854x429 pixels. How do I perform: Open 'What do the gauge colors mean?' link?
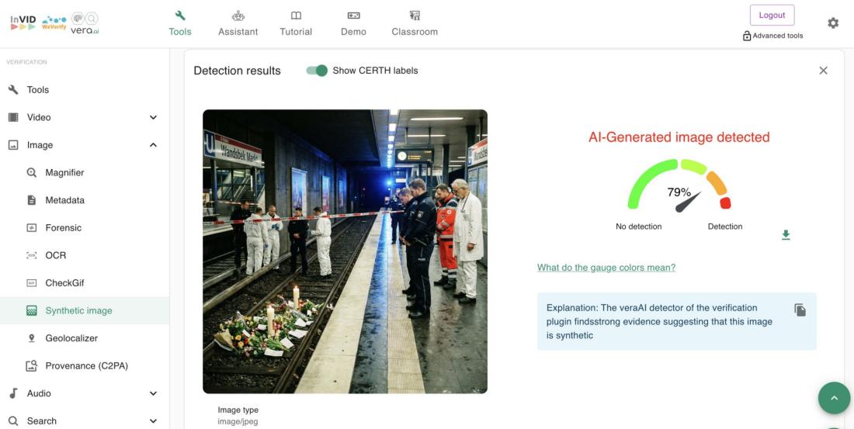[606, 268]
